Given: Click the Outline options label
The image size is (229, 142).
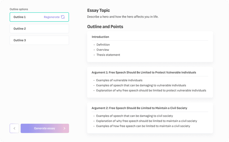Looking at the screenshot, I should click(19, 9).
